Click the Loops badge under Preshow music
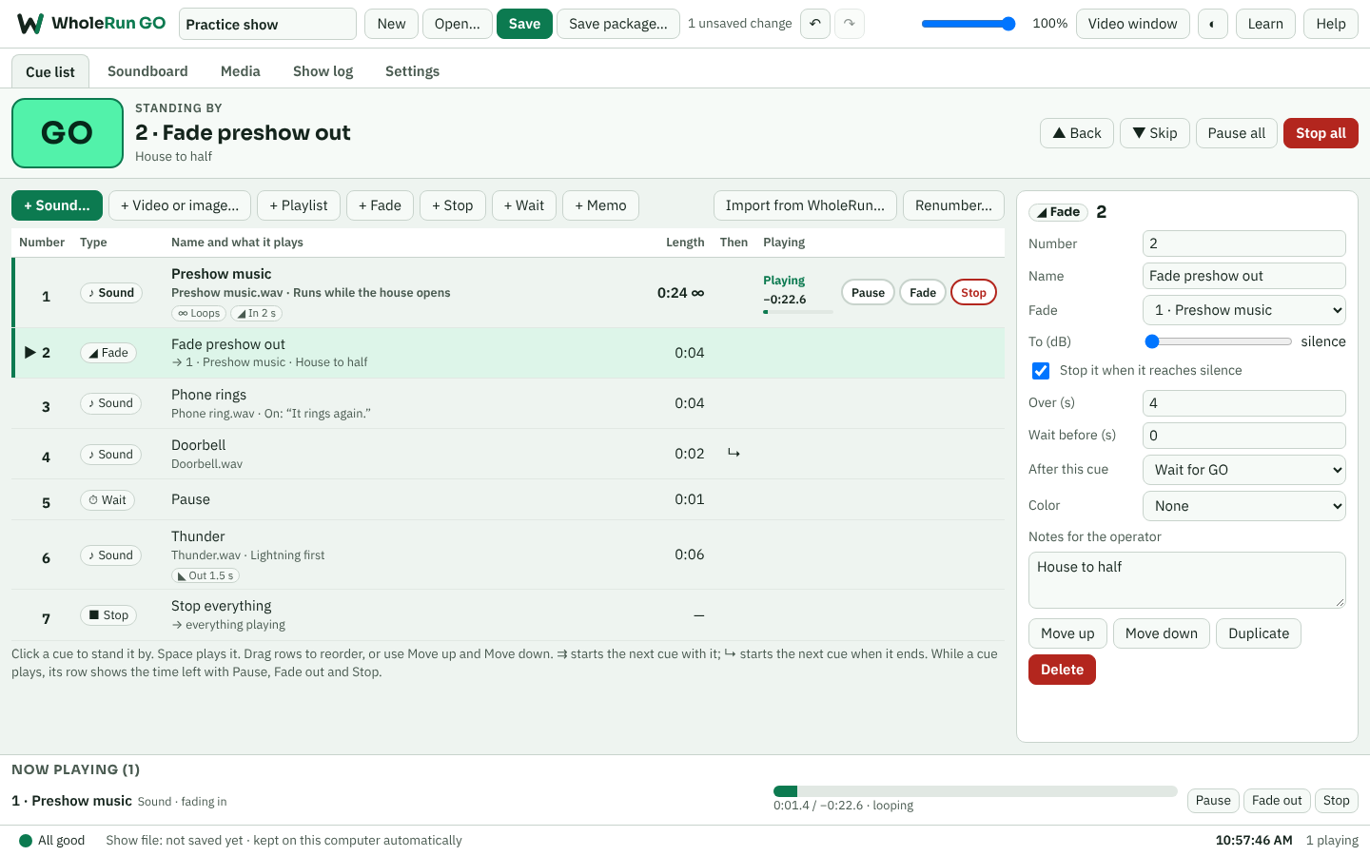This screenshot has height=856, width=1370. (199, 314)
